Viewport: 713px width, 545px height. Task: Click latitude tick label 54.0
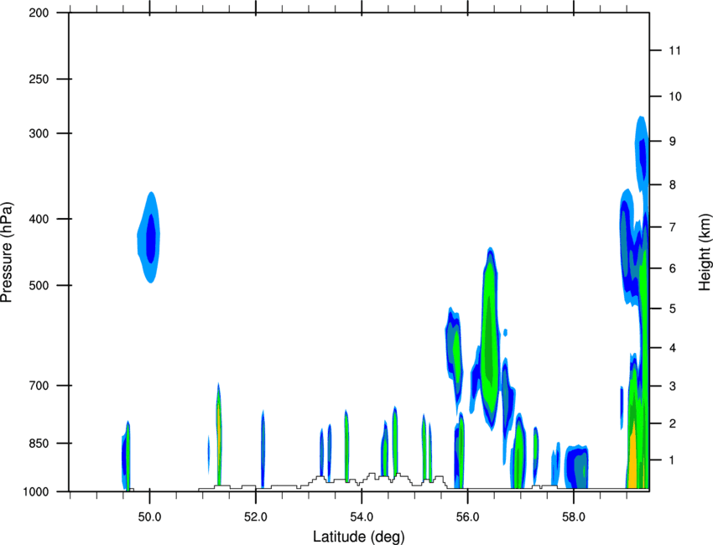[362, 517]
